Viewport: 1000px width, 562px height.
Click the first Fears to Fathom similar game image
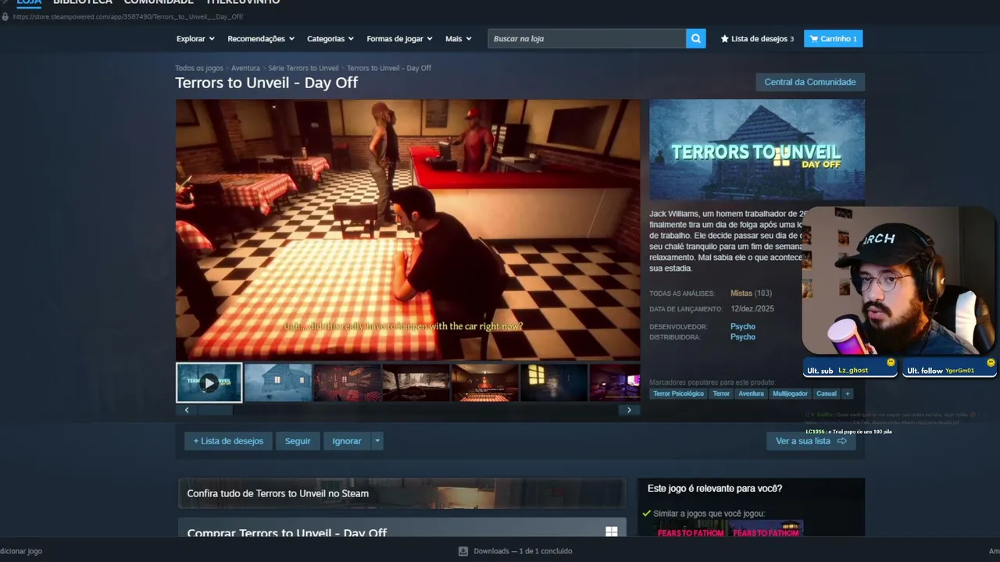pyautogui.click(x=691, y=530)
